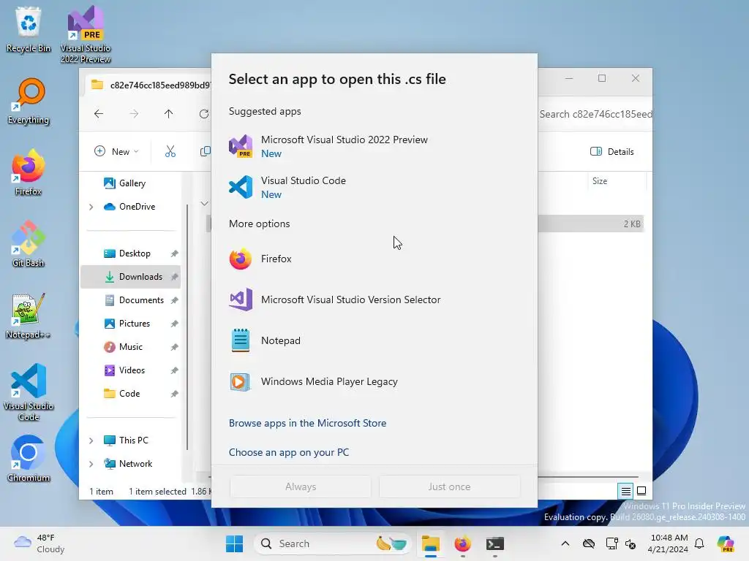Open Notepad++ desktop shortcut
Viewport: 749px width, 561px height.
[x=29, y=316]
